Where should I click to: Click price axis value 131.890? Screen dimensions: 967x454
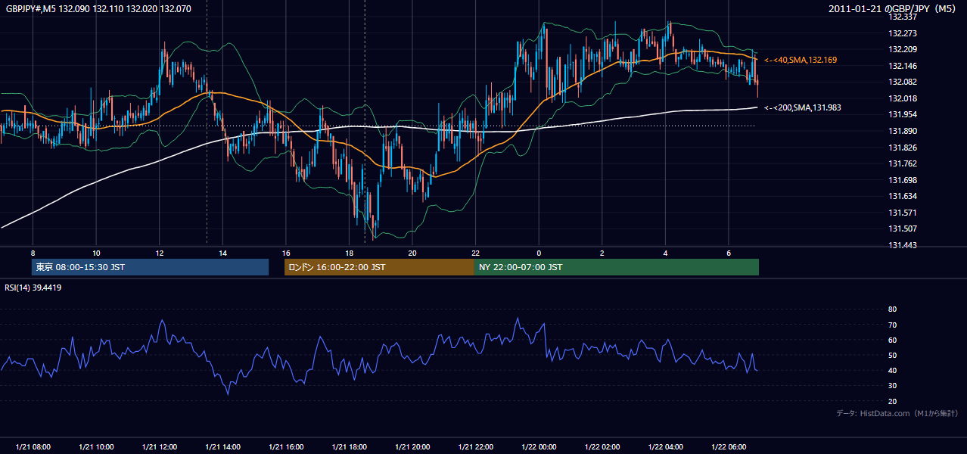[902, 131]
